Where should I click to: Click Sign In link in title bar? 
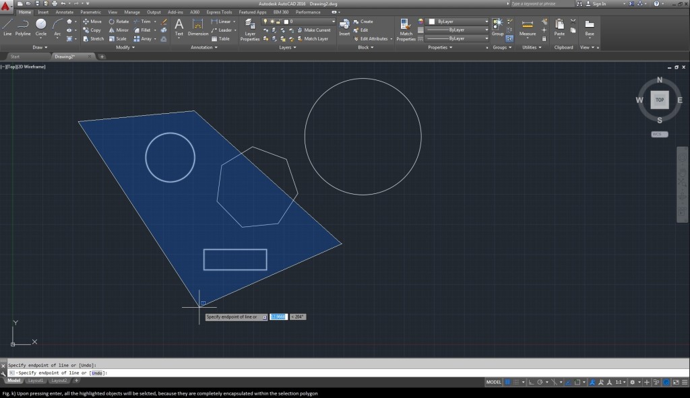point(598,3)
